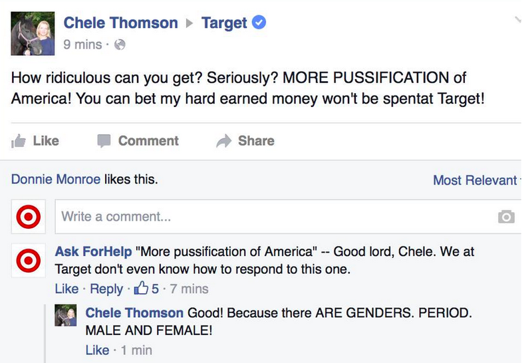Expand the post options chevron at top right
The height and width of the screenshot is (363, 532).
[518, 20]
